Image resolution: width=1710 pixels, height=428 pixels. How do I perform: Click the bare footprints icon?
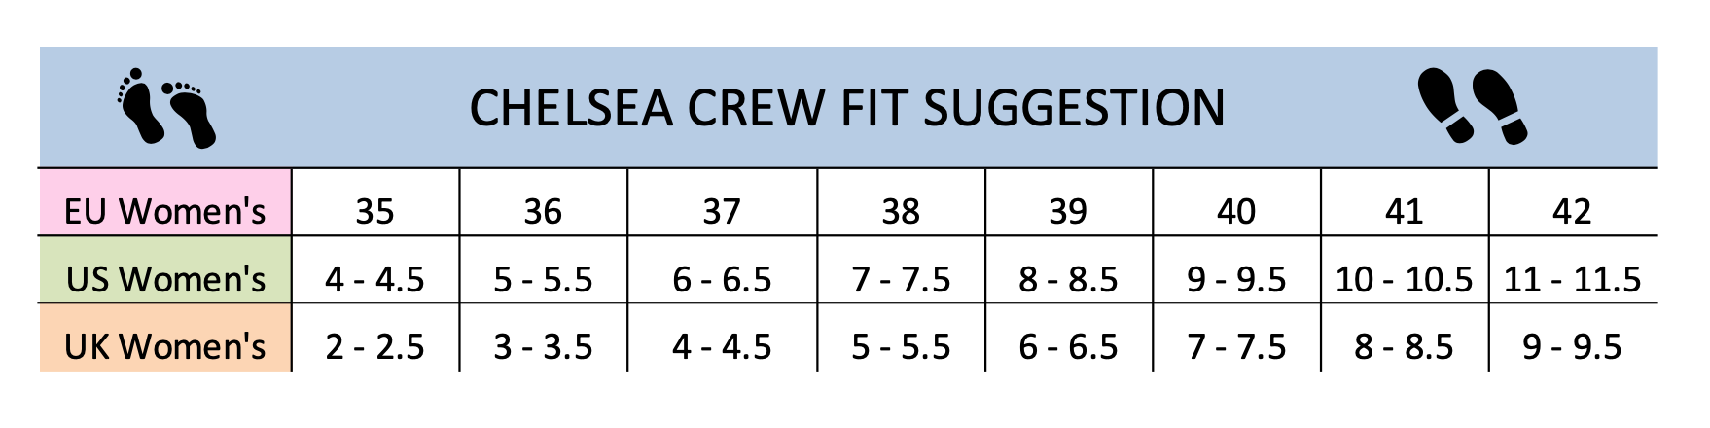tap(166, 108)
